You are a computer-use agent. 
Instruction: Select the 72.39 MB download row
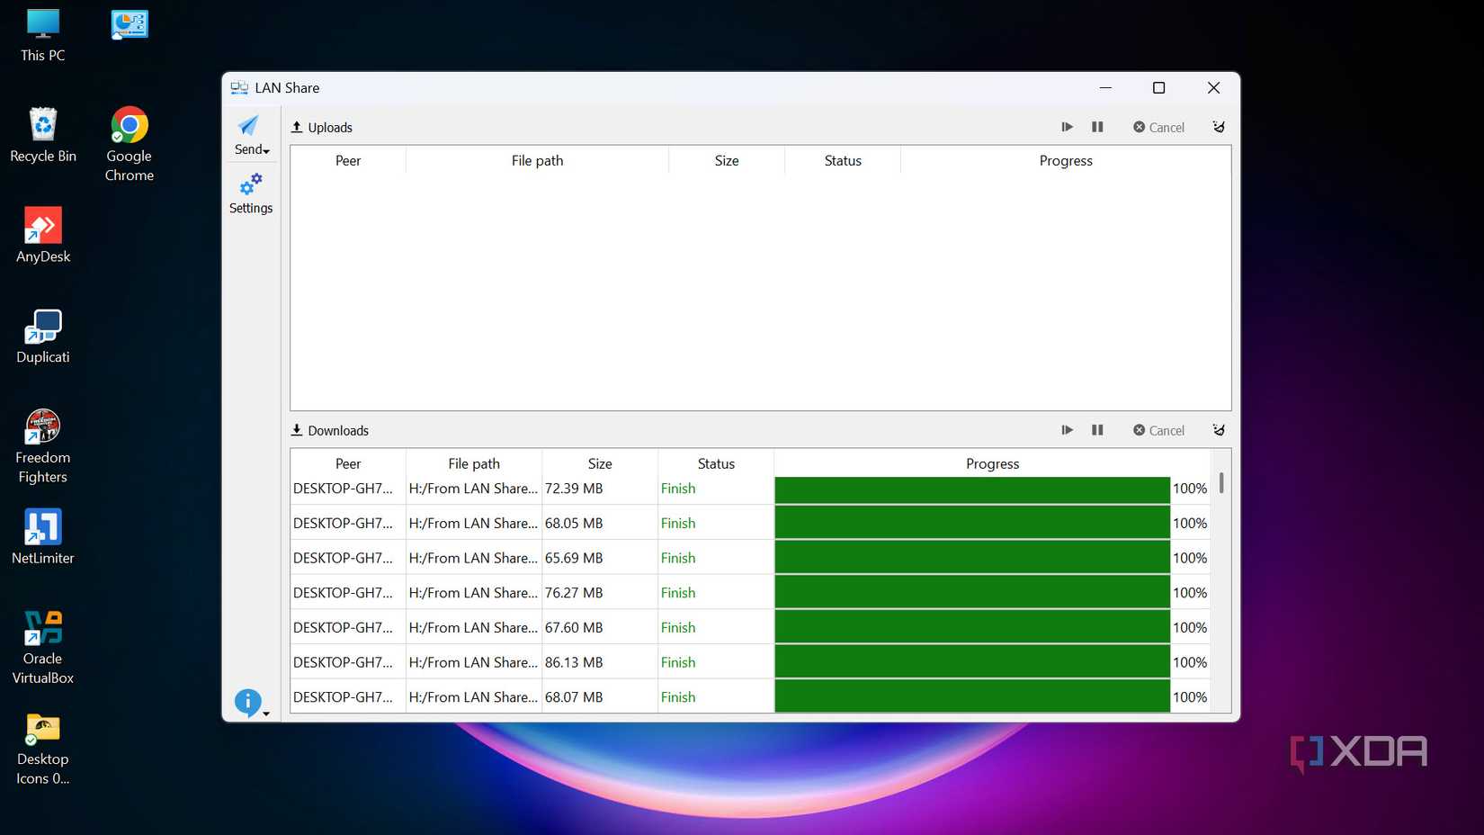pyautogui.click(x=573, y=489)
